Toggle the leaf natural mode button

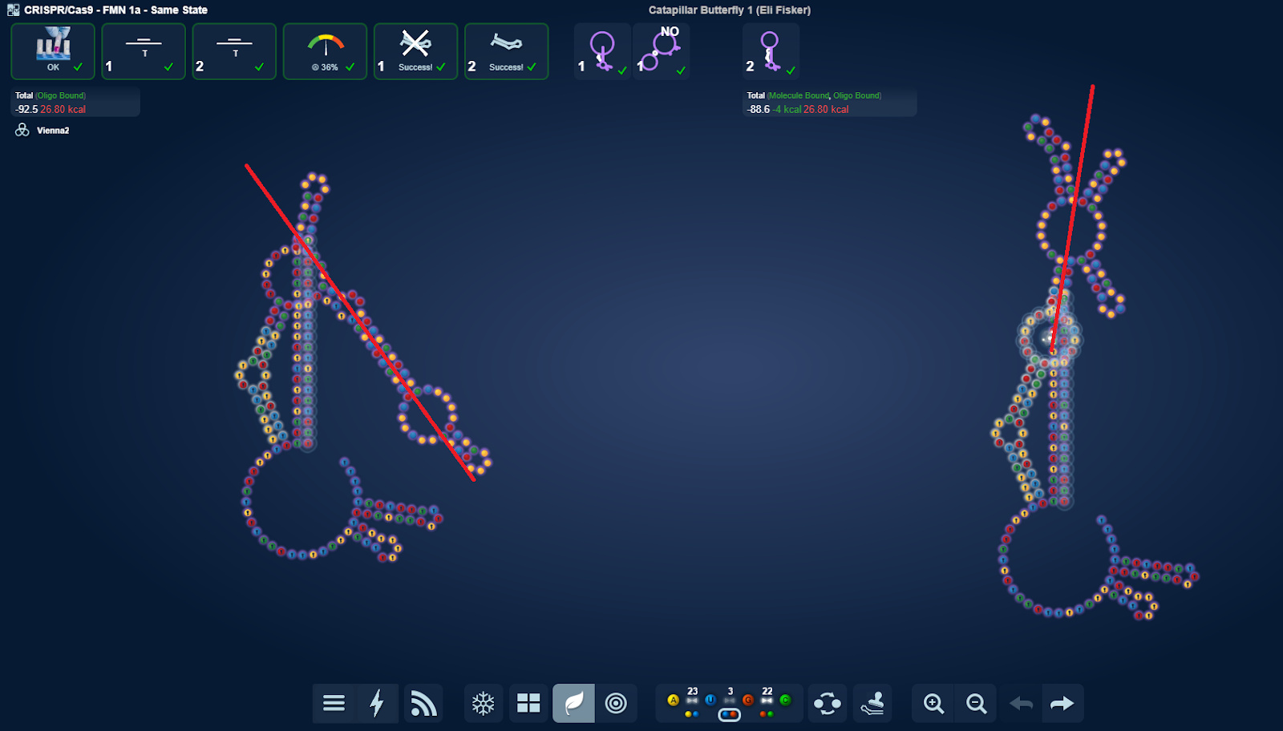pyautogui.click(x=574, y=704)
